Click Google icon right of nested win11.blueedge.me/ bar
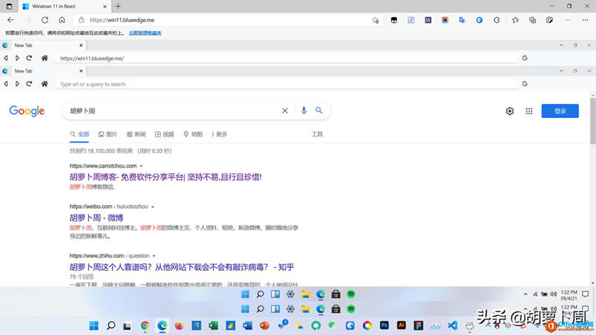The image size is (596, 335). pyautogui.click(x=524, y=58)
